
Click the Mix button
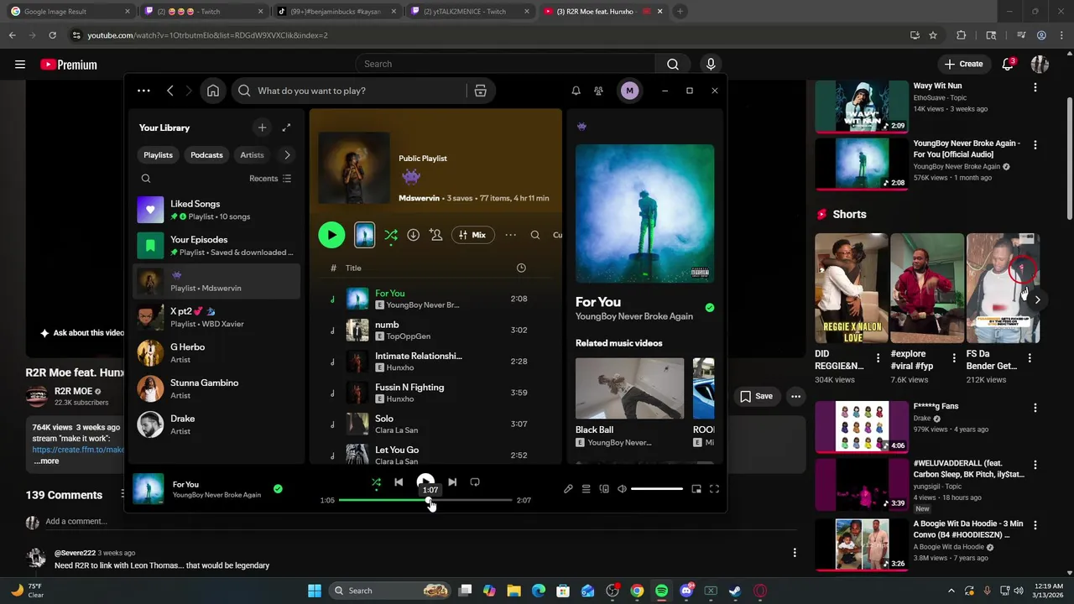tap(472, 235)
